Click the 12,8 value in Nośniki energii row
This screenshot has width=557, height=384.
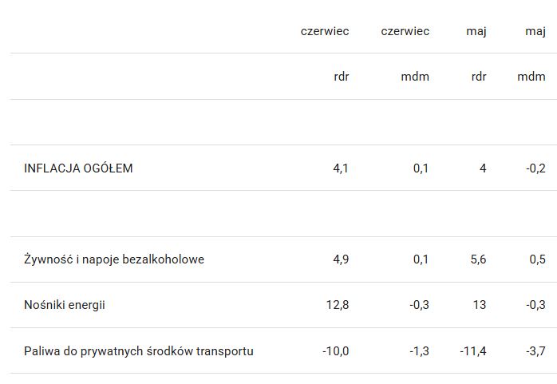[338, 305]
